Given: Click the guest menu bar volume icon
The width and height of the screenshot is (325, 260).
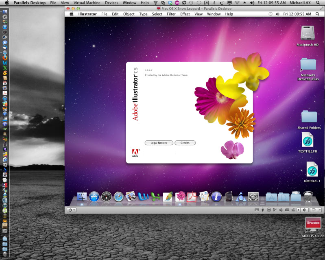Looking at the screenshot, I should click(x=277, y=14).
